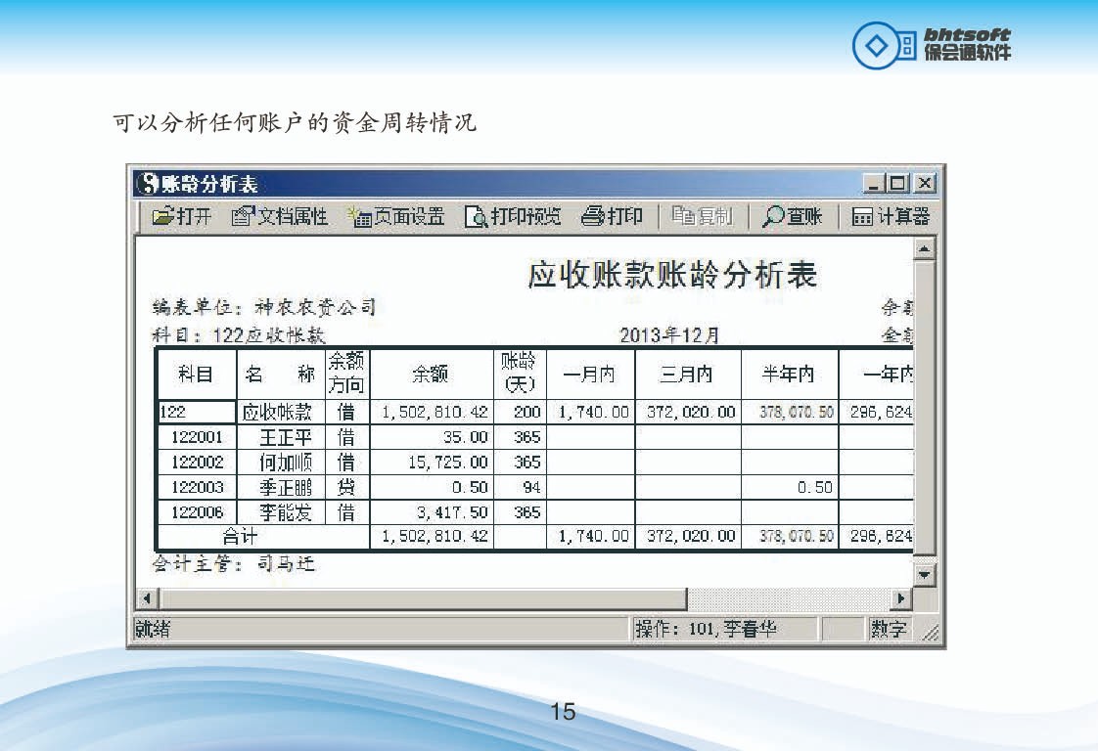Click the left arrow of horizontal scrollbar

pyautogui.click(x=144, y=598)
